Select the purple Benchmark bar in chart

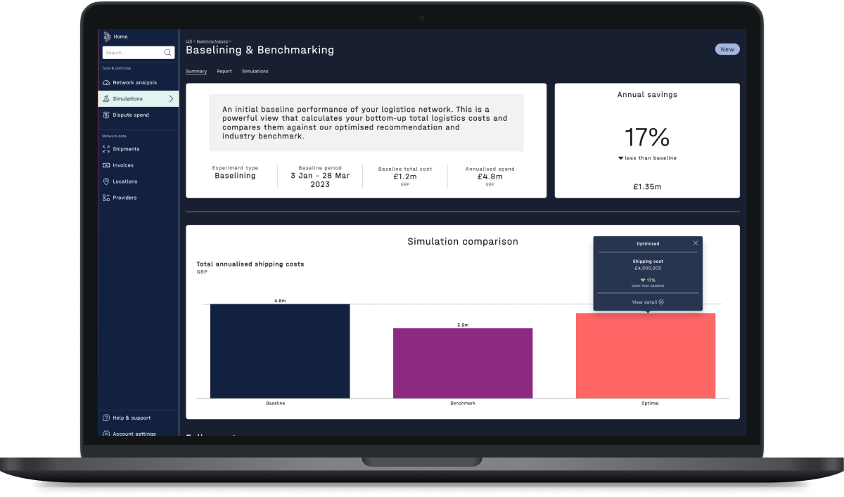pos(463,363)
